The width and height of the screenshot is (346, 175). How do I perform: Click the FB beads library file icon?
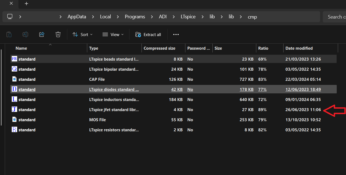pos(14,59)
